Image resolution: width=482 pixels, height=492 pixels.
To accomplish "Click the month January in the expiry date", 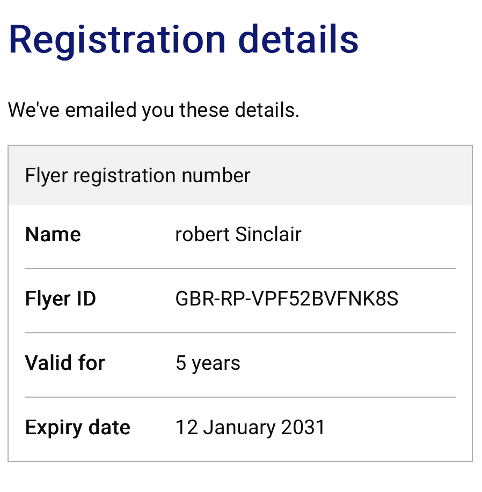I will [x=240, y=427].
